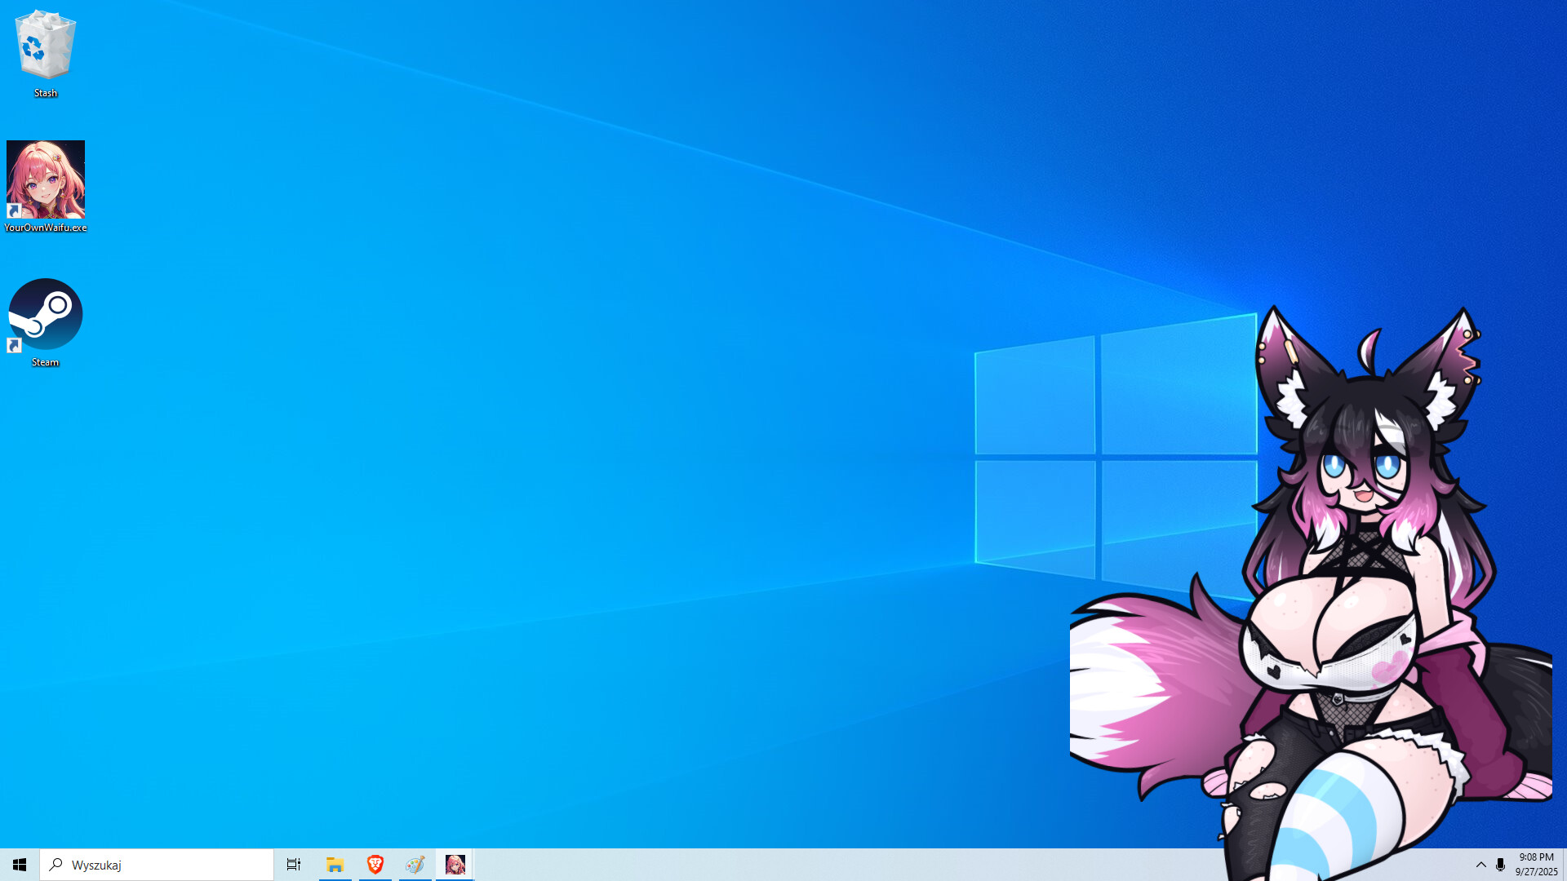Viewport: 1567px width, 881px height.
Task: Click the Show Desktop strip at the taskbar's right edge
Action: click(x=1565, y=865)
